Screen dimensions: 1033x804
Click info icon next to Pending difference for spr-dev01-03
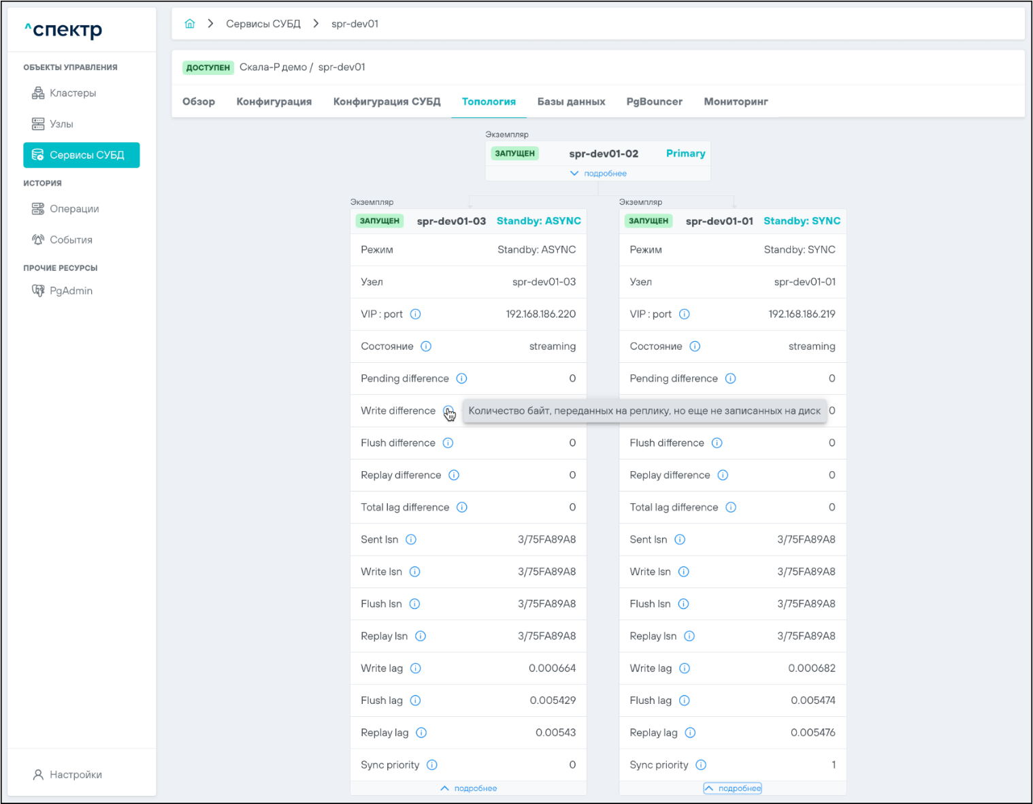click(461, 379)
